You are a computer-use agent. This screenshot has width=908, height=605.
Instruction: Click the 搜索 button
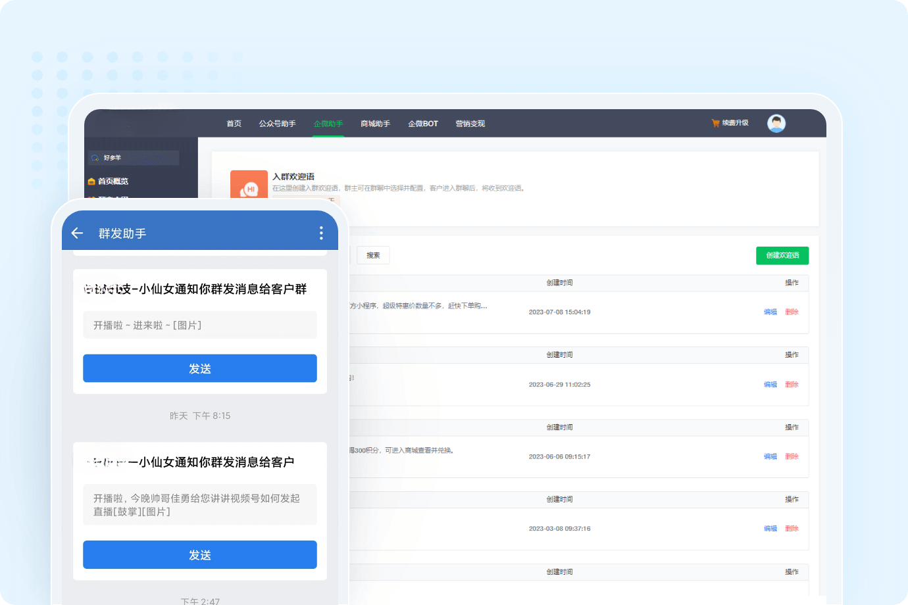[373, 255]
